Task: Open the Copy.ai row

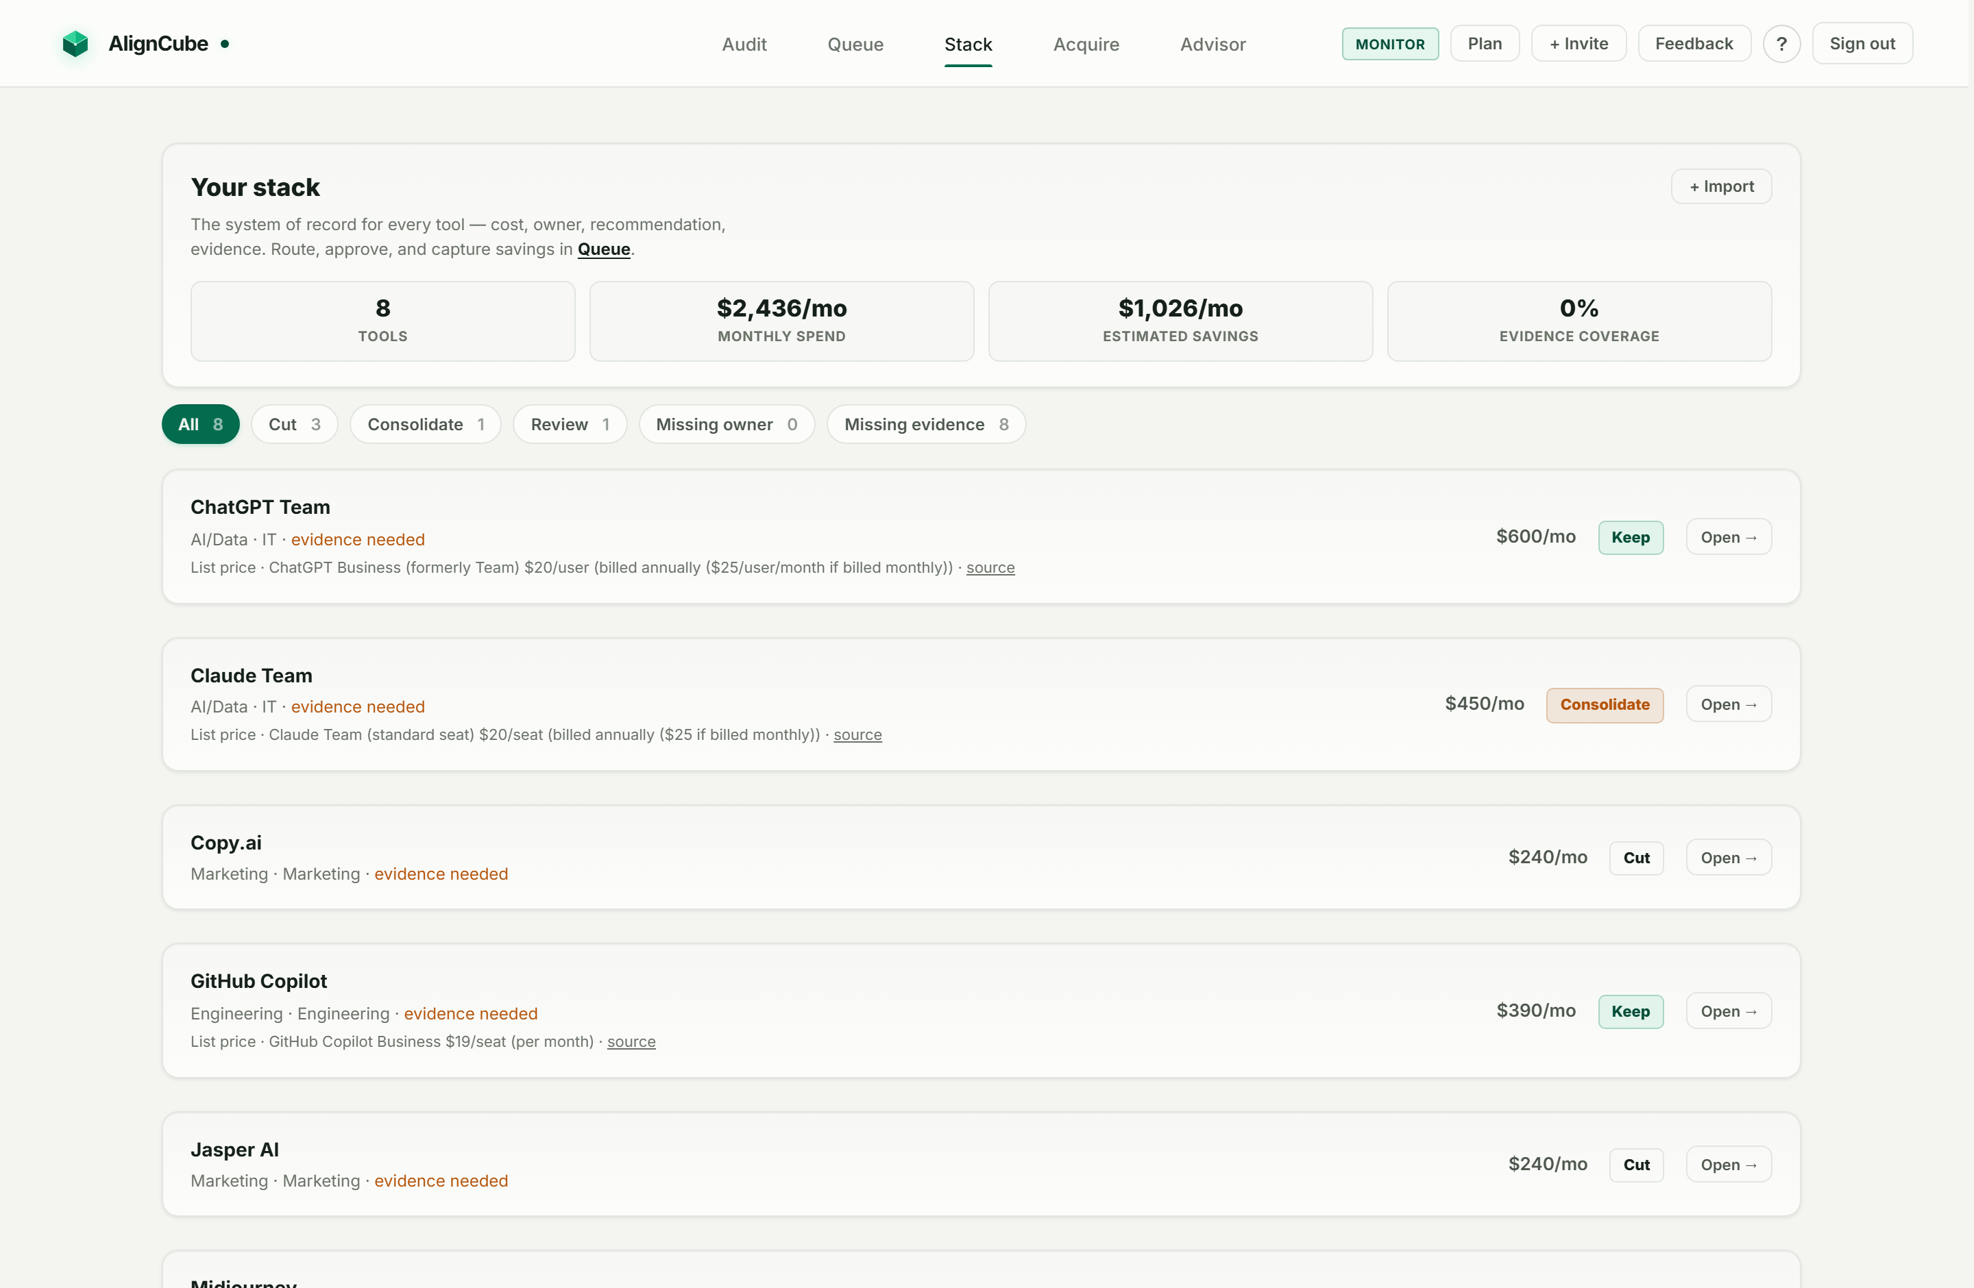Action: point(1729,858)
